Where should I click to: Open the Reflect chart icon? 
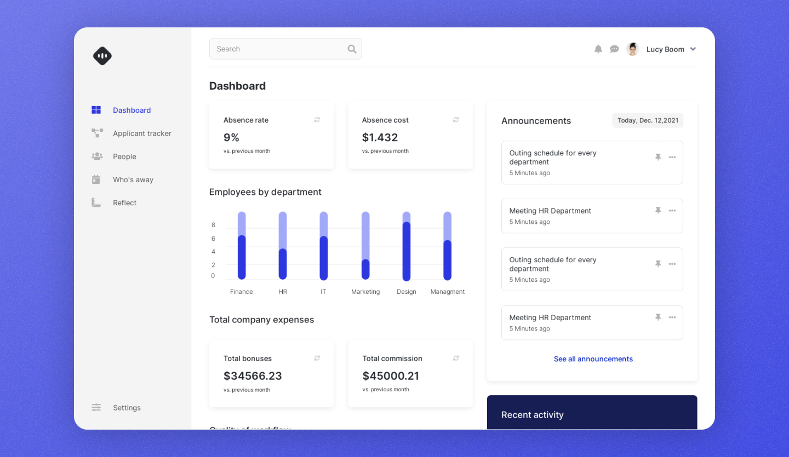96,202
